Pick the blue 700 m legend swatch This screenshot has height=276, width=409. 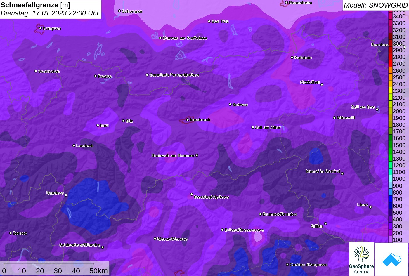tap(390, 199)
